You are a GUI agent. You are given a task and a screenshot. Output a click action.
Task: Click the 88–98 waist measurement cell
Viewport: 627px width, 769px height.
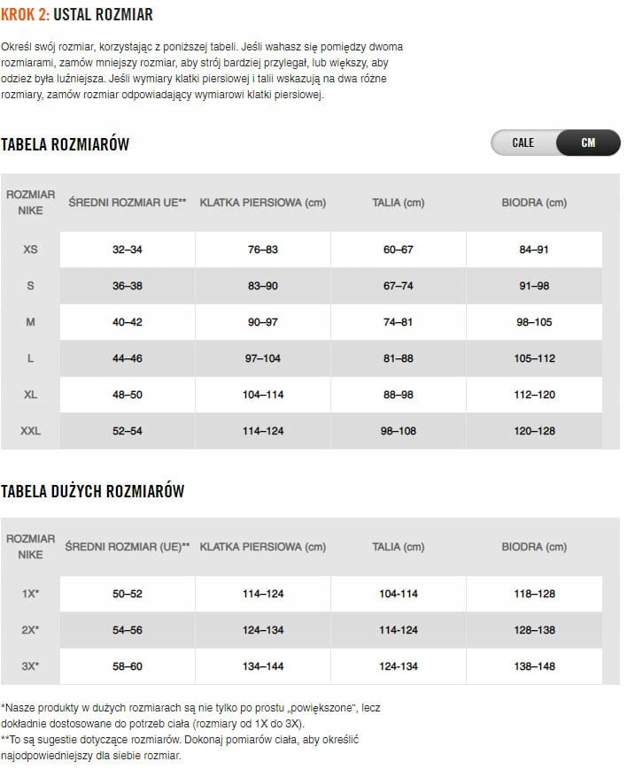pos(399,395)
